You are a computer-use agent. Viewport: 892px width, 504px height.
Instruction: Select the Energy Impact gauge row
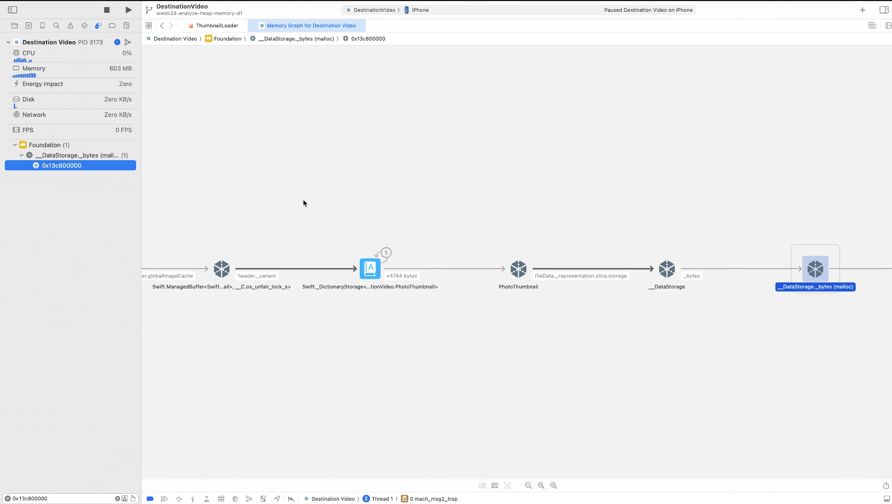pyautogui.click(x=72, y=84)
